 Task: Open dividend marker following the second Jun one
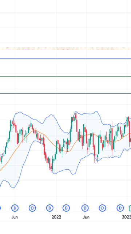coord(103,208)
